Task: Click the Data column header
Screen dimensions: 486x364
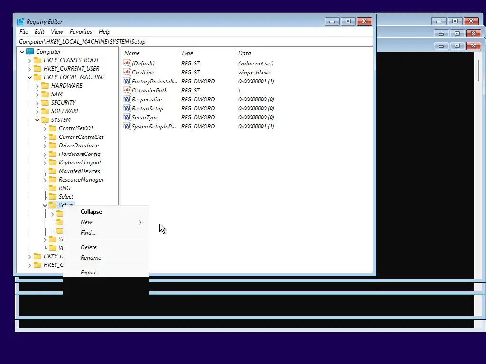Action: pyautogui.click(x=304, y=53)
